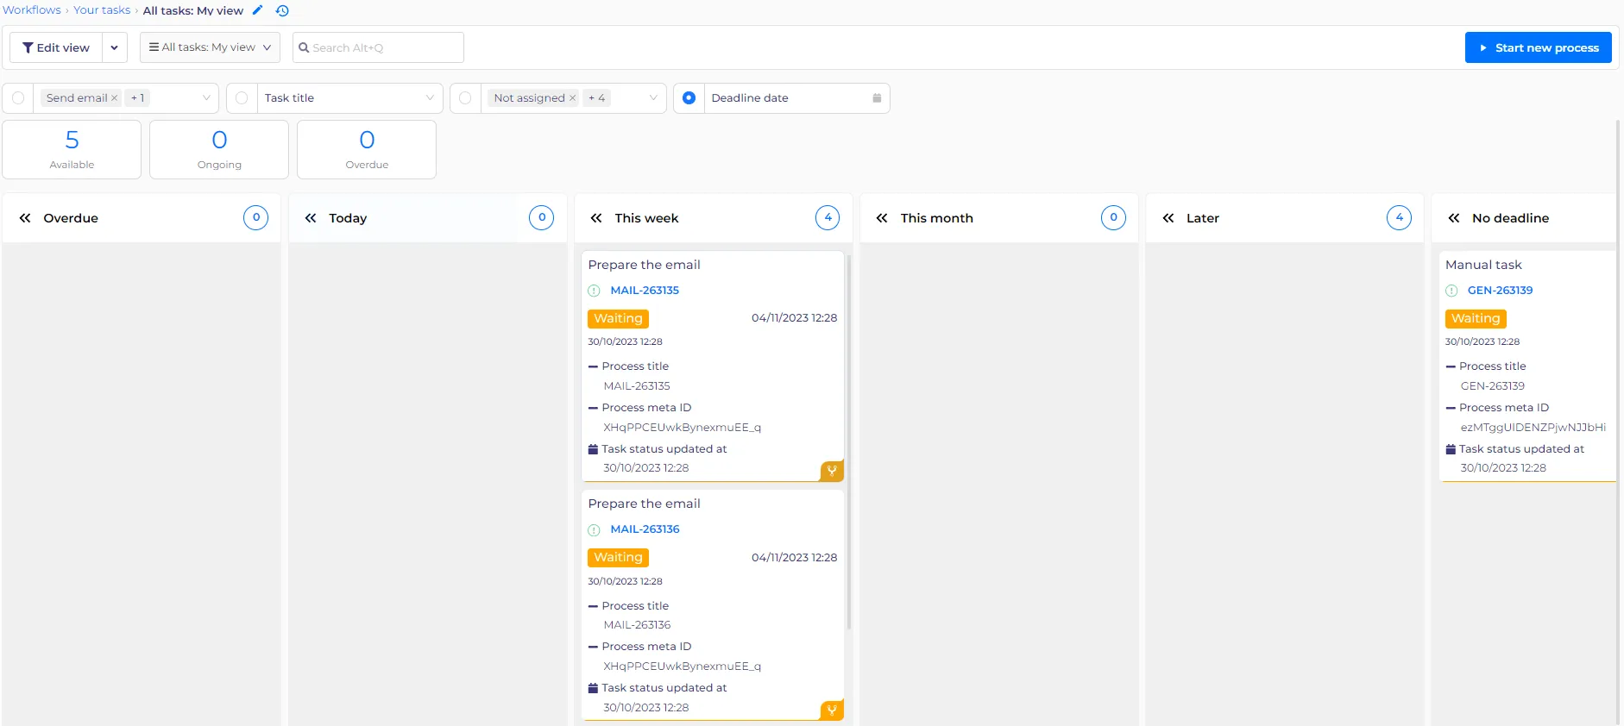Remove the Not assigned filter tag
Screen dimensions: 1624x726
coord(572,98)
